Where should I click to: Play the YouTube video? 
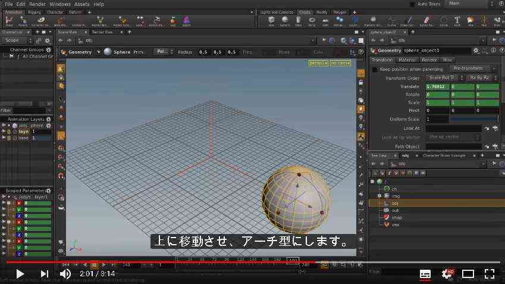coord(20,274)
